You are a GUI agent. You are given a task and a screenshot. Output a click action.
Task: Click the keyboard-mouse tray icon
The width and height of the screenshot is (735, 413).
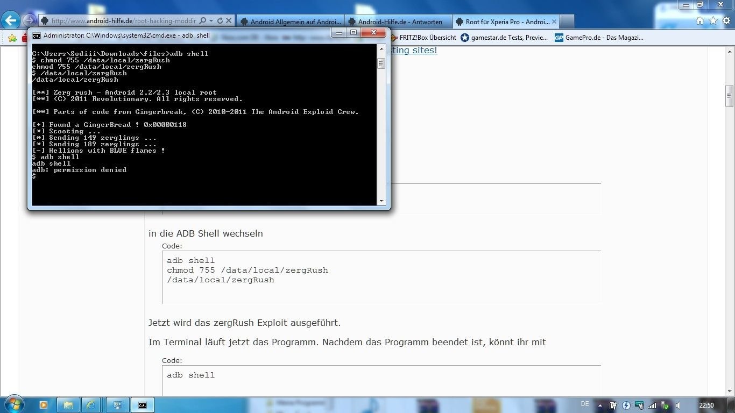639,405
